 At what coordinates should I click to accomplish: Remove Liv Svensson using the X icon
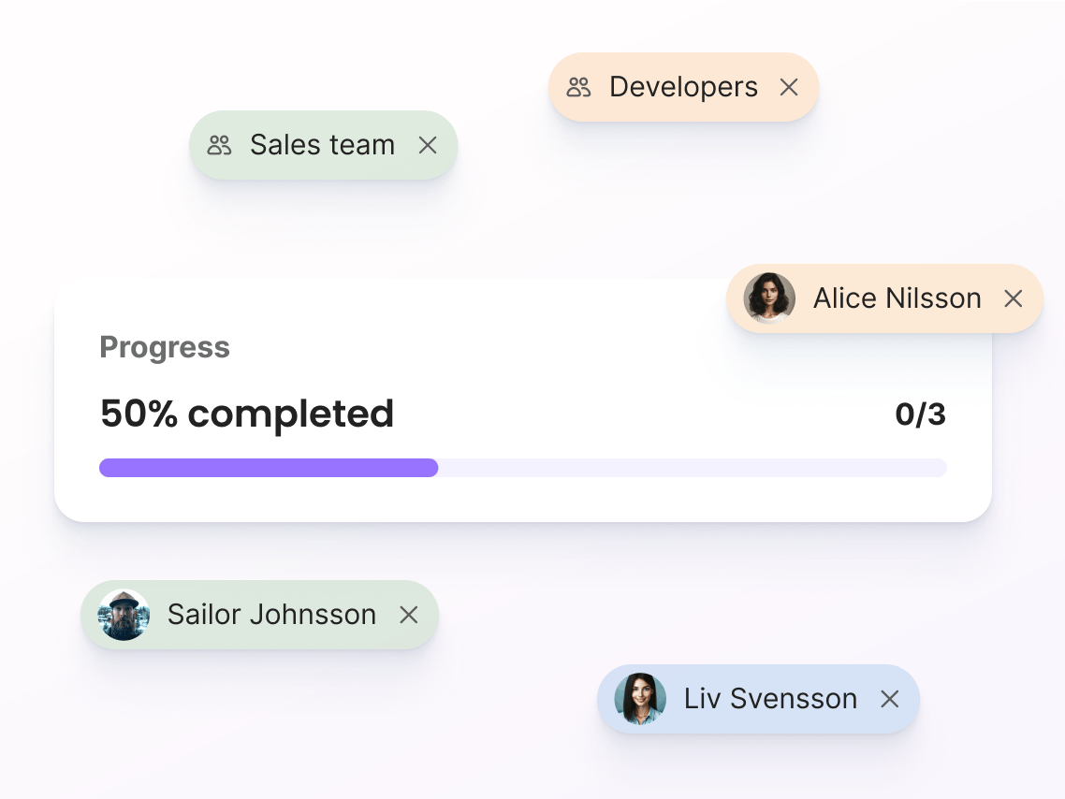point(889,699)
